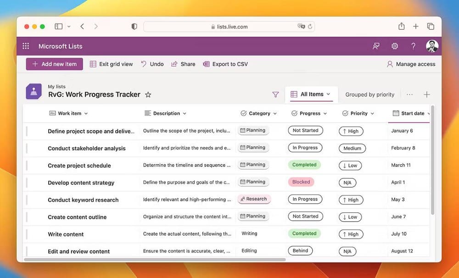
Task: Click the more options ellipsis beside views
Action: tap(409, 94)
